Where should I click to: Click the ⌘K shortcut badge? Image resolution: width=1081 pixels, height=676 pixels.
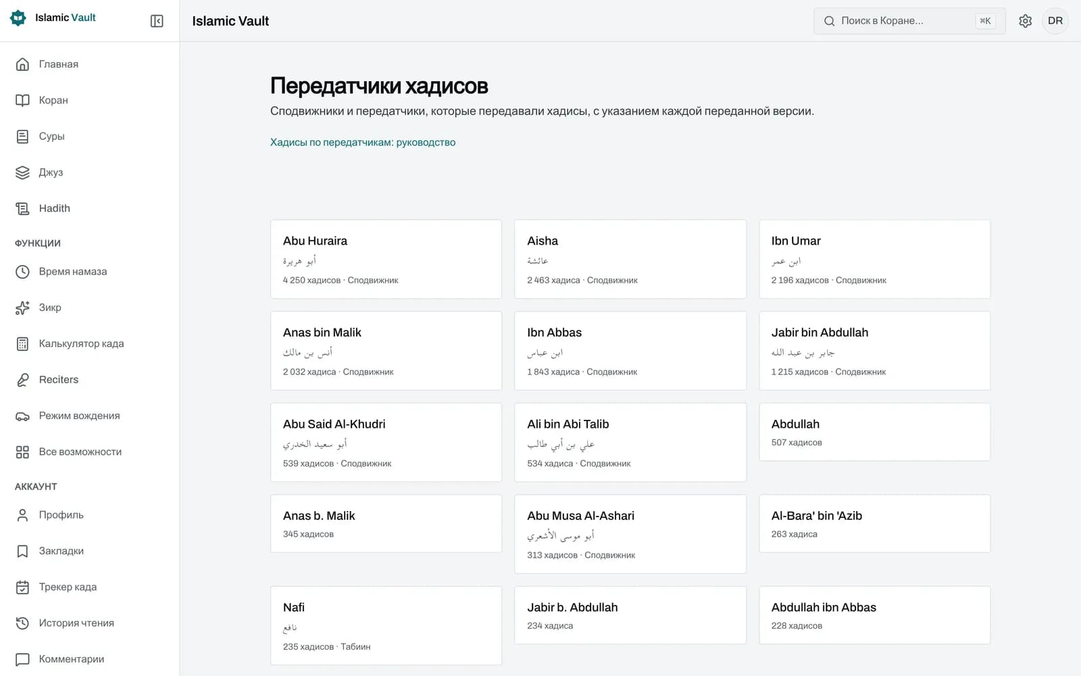point(985,21)
